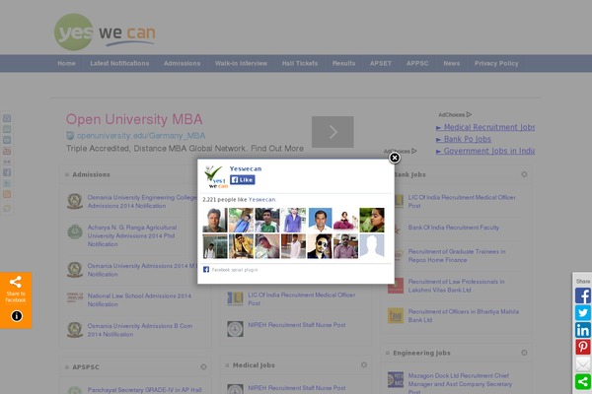Go to Privacy Policy in navigation bar
The image size is (592, 394).
click(x=496, y=63)
